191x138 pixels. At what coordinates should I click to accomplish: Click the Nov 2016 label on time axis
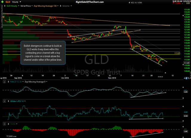(112, 78)
